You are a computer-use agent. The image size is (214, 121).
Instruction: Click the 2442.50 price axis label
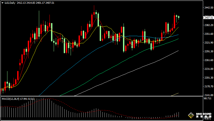click(x=208, y=8)
